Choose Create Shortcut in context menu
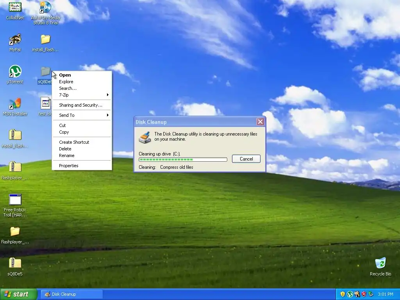The image size is (400, 300). pyautogui.click(x=82, y=142)
